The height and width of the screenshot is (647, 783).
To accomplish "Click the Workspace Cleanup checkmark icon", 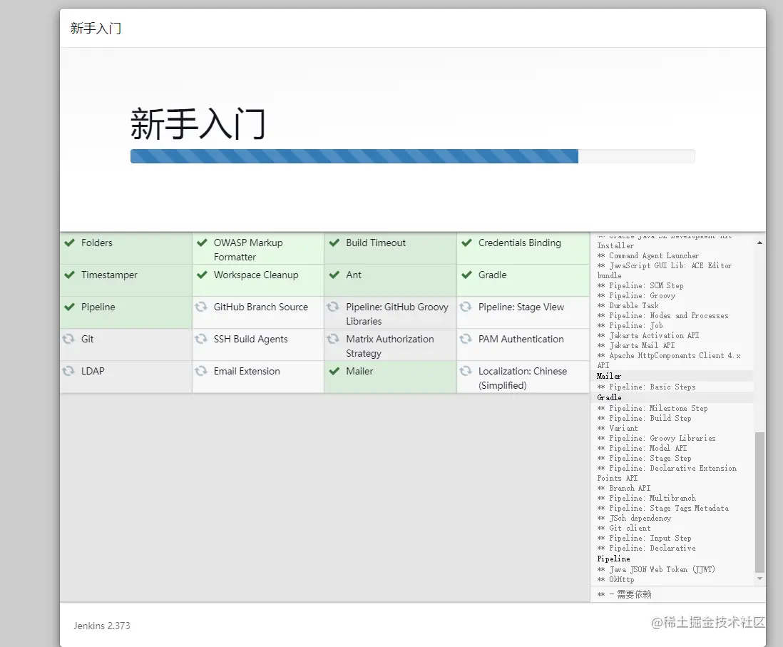I will click(202, 275).
